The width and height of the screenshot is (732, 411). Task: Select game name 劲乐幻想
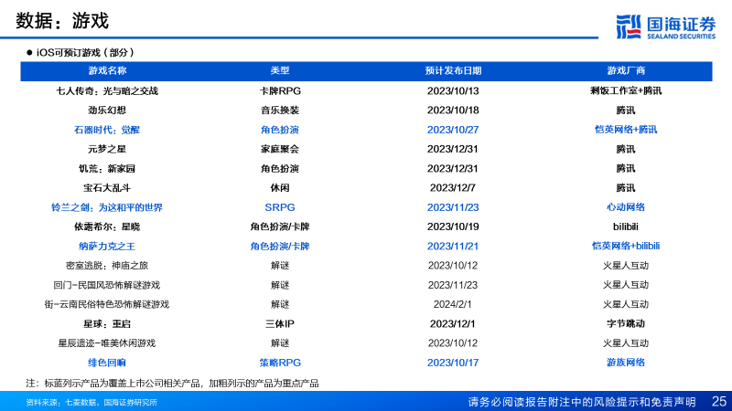107,111
